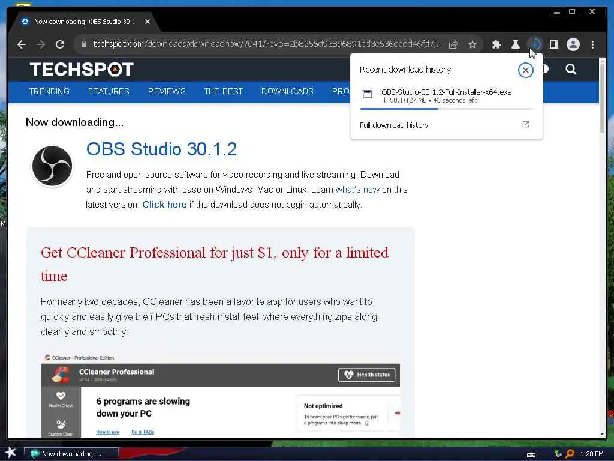The width and height of the screenshot is (614, 461).
Task: Select the Now downloading OBS Studio tab
Action: pyautogui.click(x=84, y=22)
